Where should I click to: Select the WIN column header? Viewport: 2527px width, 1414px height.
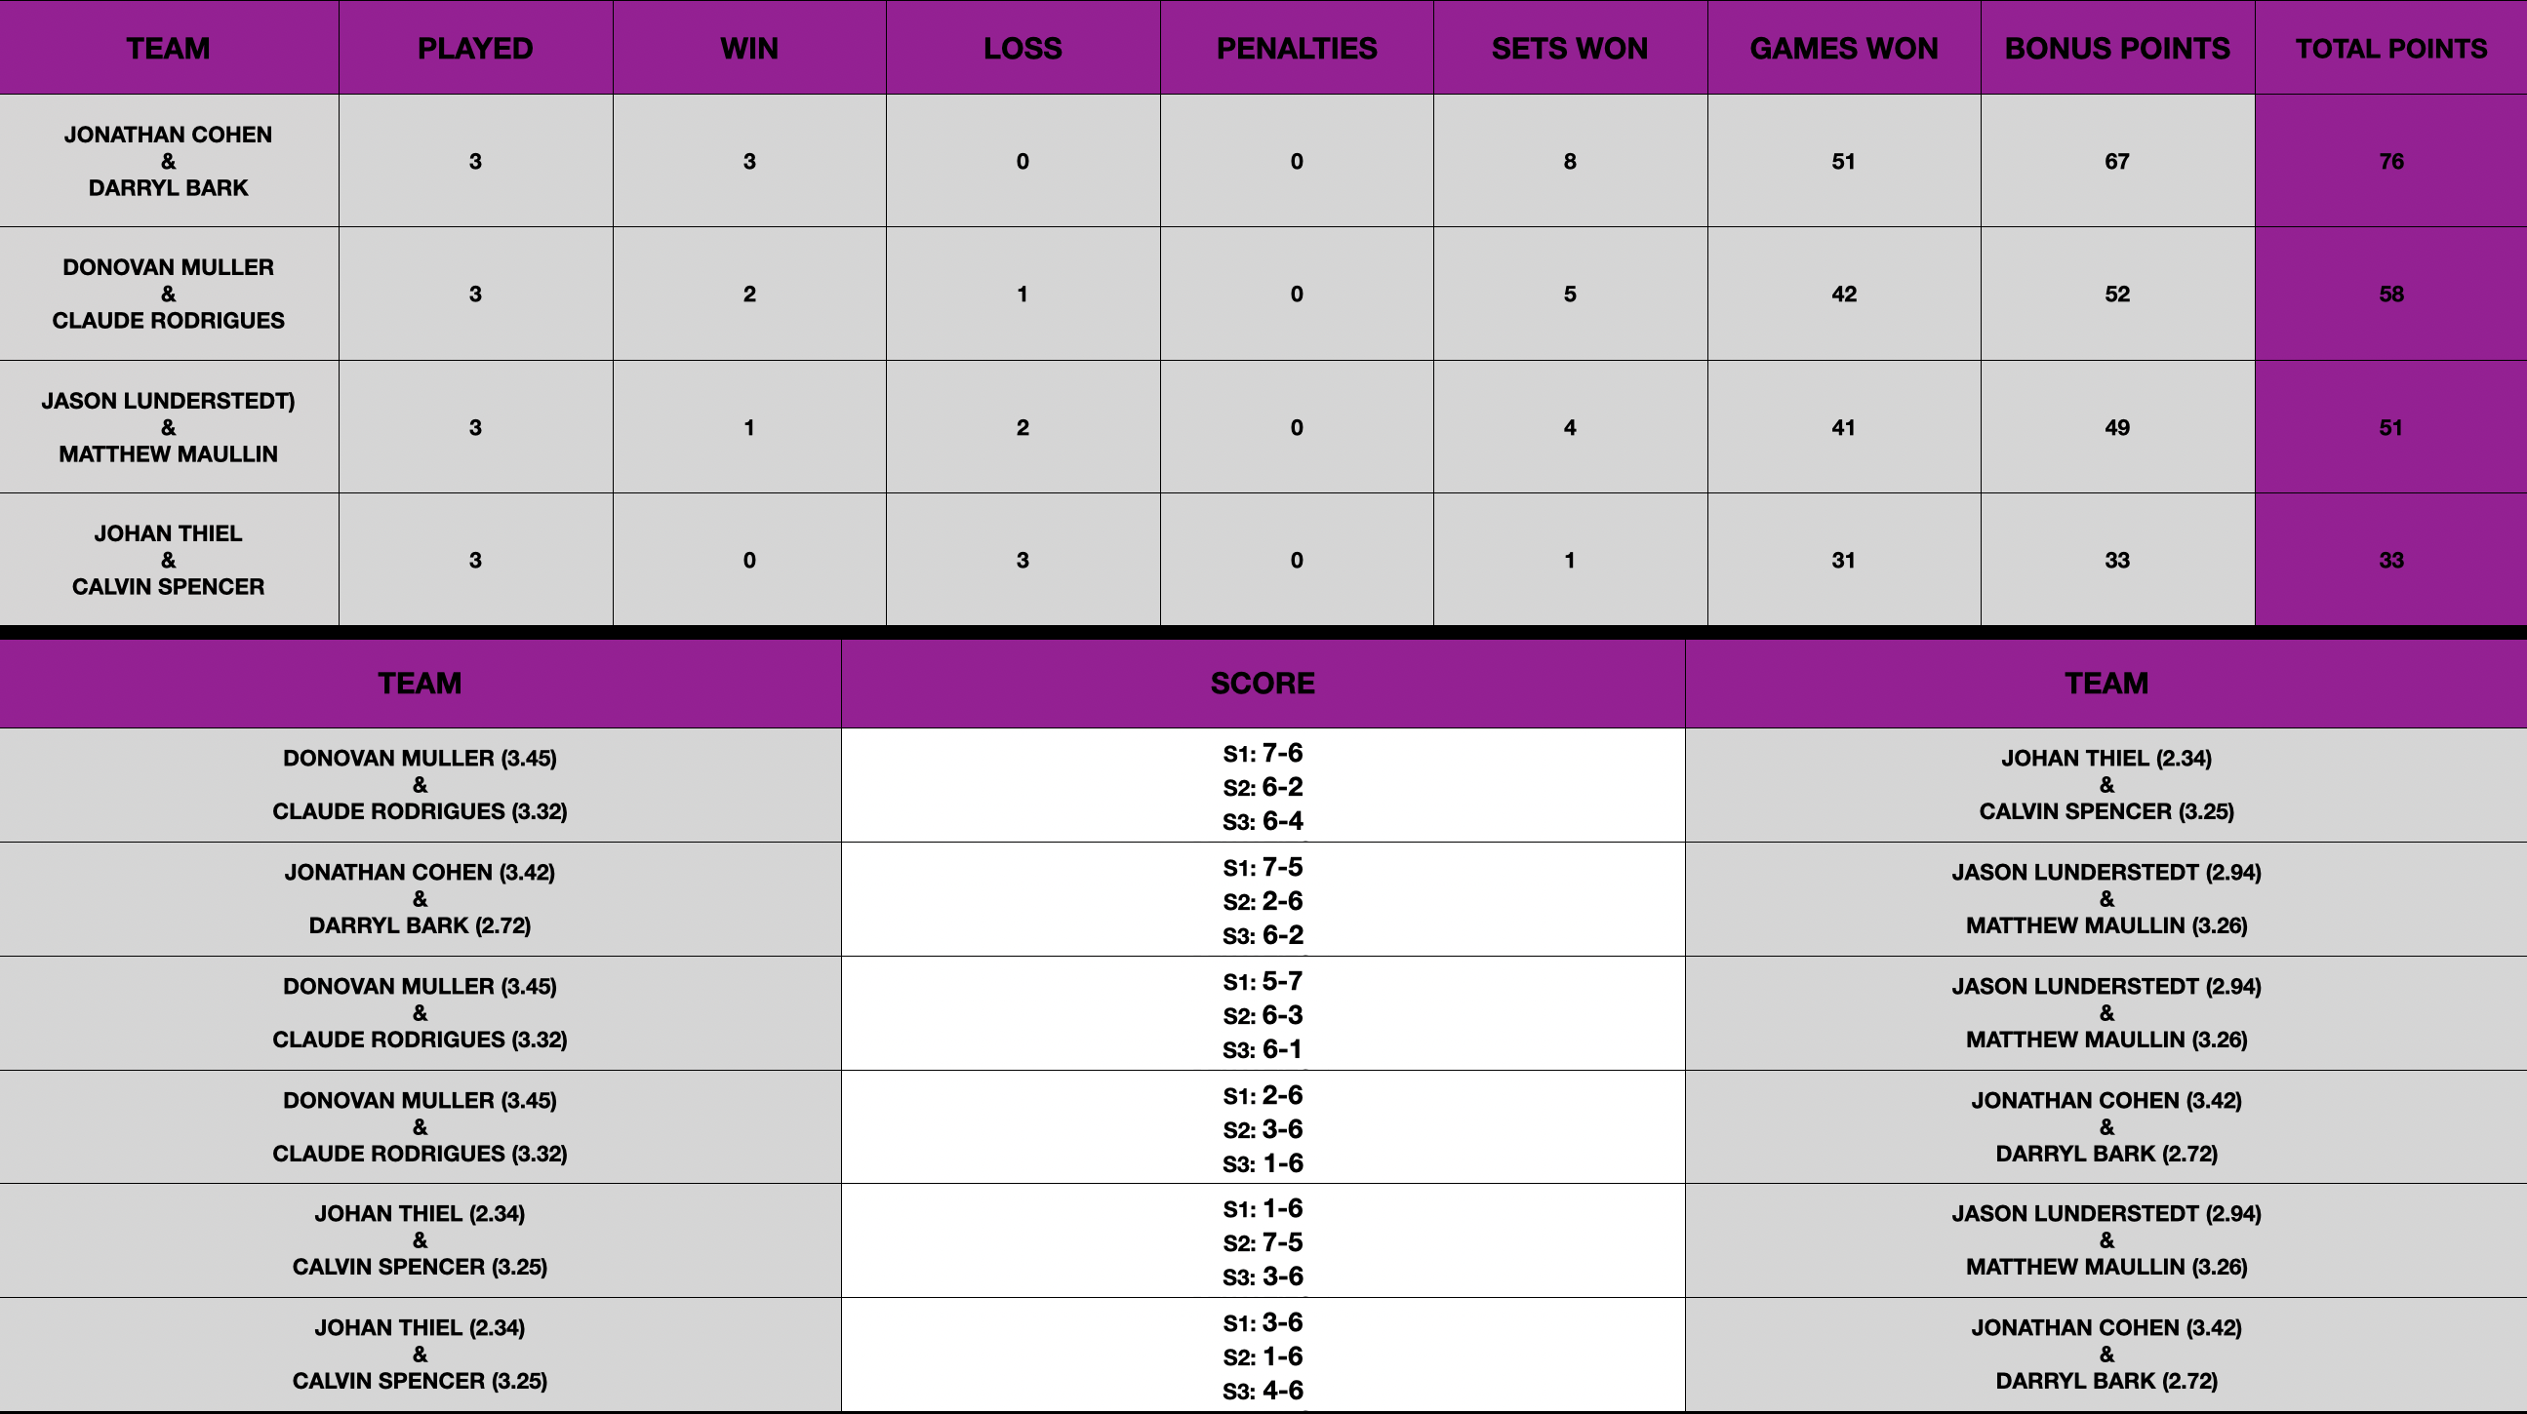748,48
